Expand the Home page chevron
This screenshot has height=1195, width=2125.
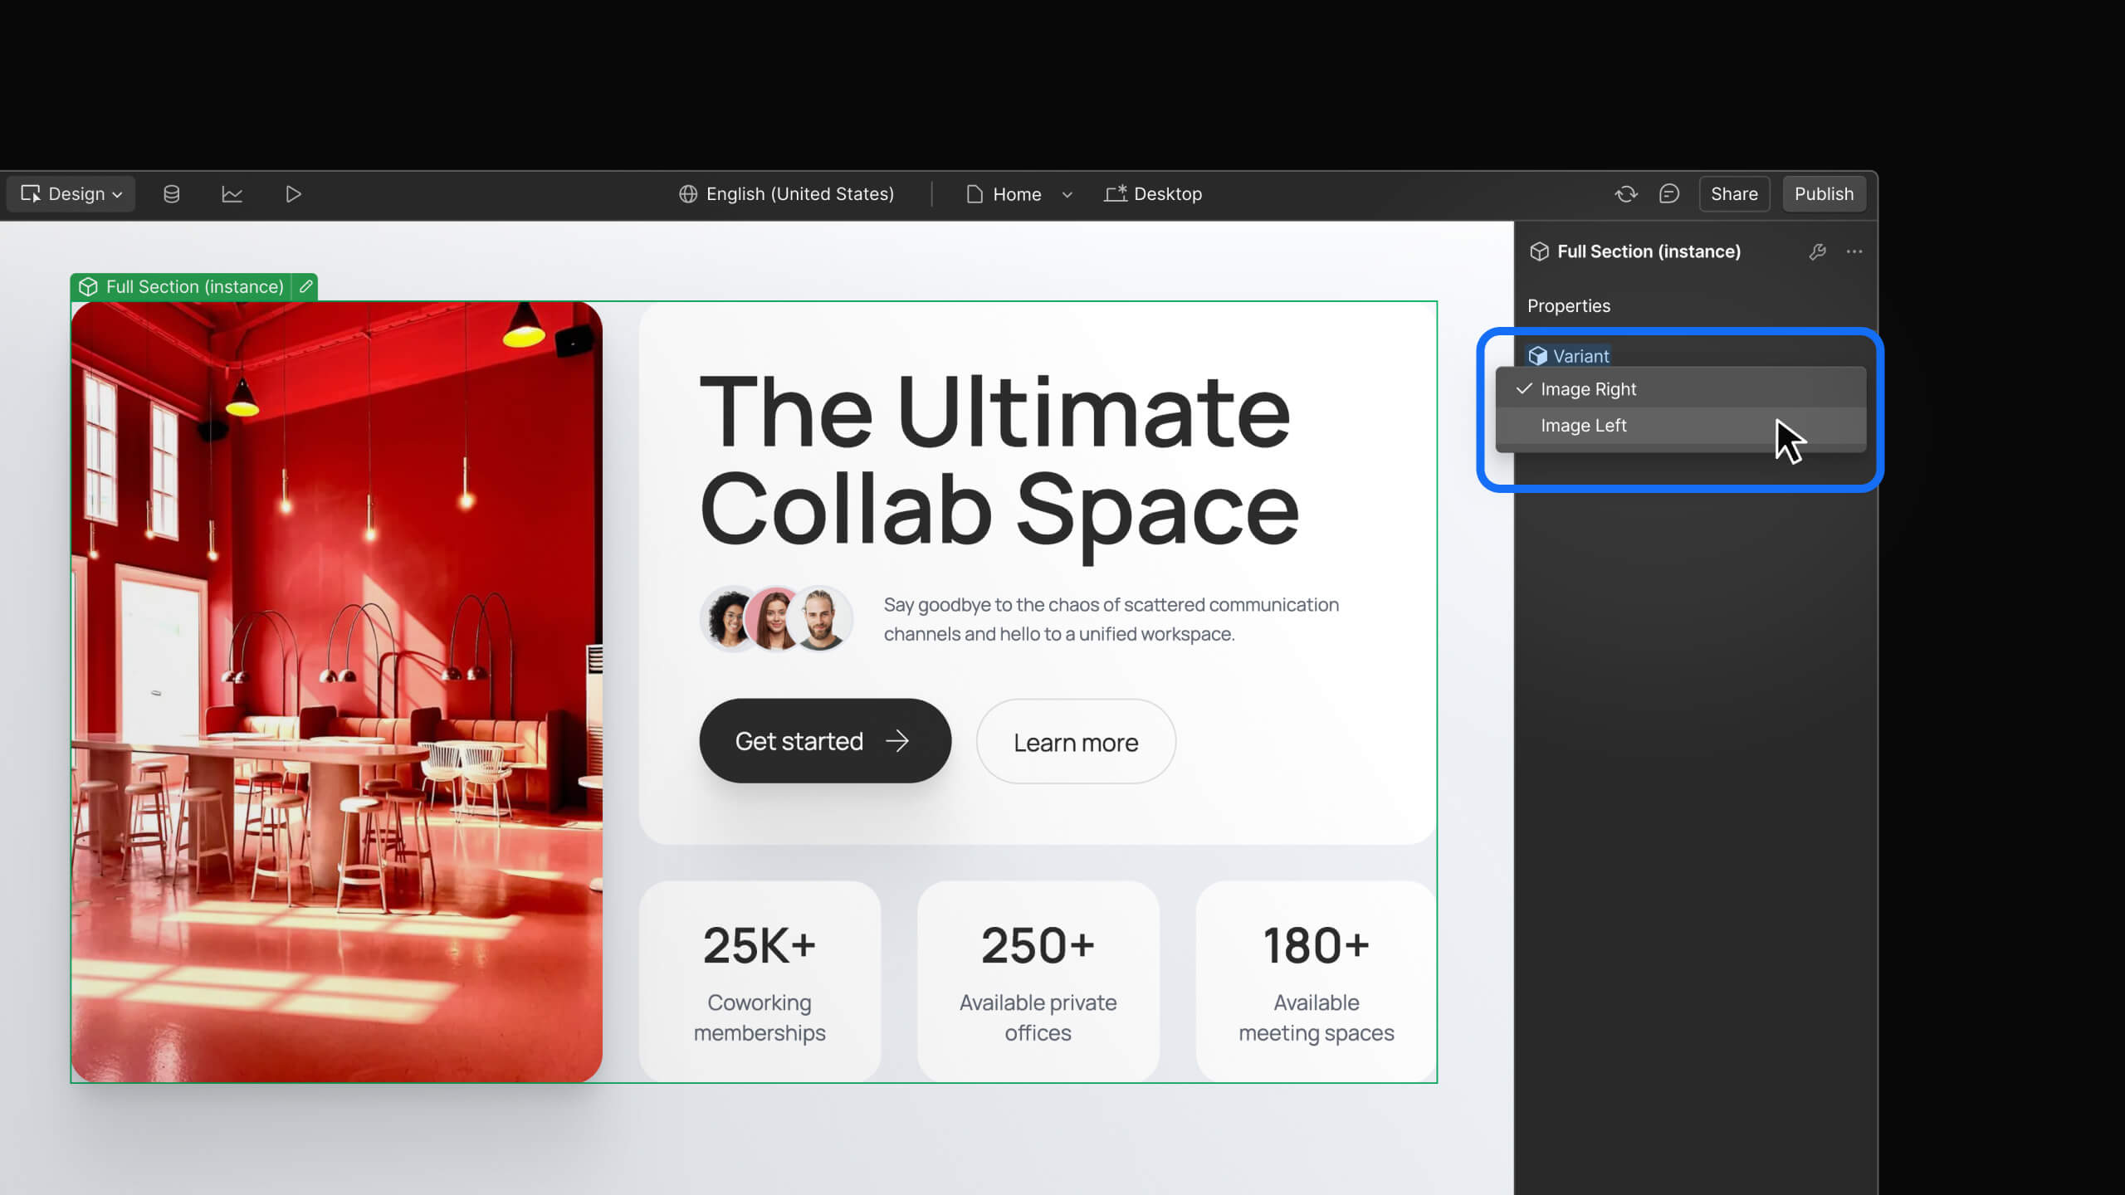[x=1067, y=195]
